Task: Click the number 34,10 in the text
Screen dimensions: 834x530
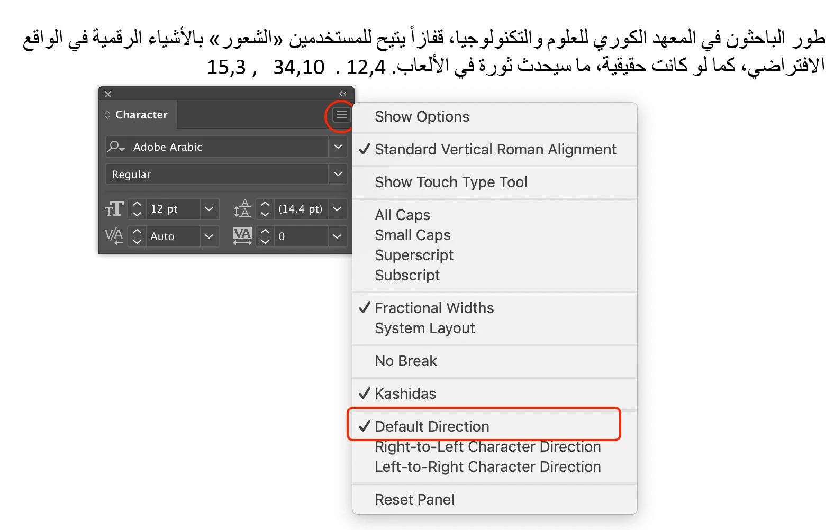Action: [x=298, y=67]
